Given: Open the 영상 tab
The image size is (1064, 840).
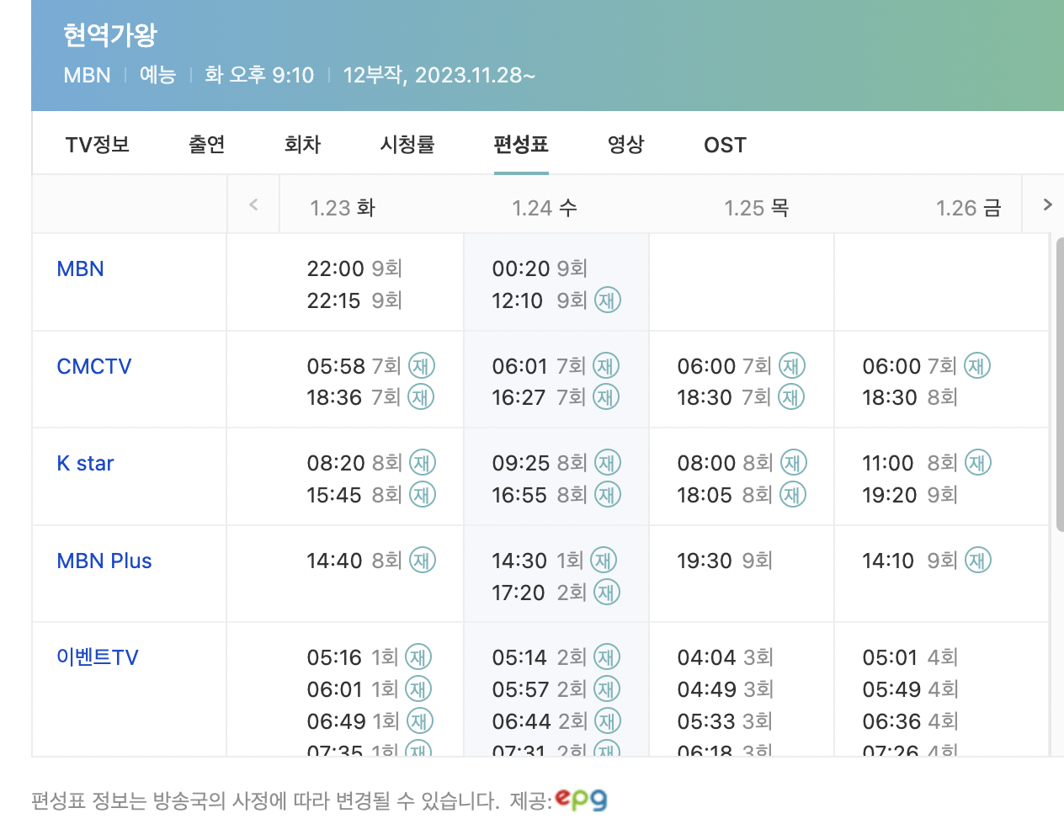Looking at the screenshot, I should click(625, 145).
